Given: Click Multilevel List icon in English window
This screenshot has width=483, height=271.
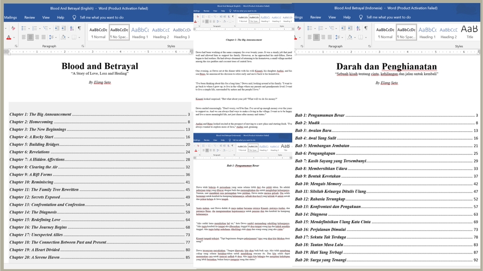Looking at the screenshot, I should 45,28.
